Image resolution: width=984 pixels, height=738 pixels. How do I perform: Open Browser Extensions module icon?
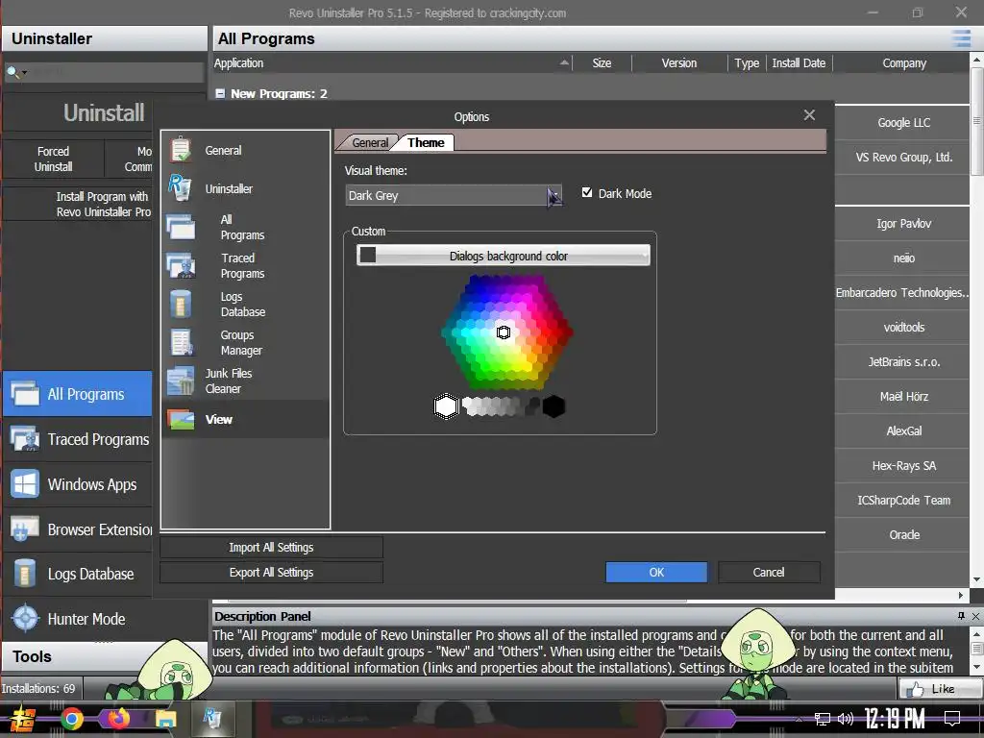click(x=25, y=529)
